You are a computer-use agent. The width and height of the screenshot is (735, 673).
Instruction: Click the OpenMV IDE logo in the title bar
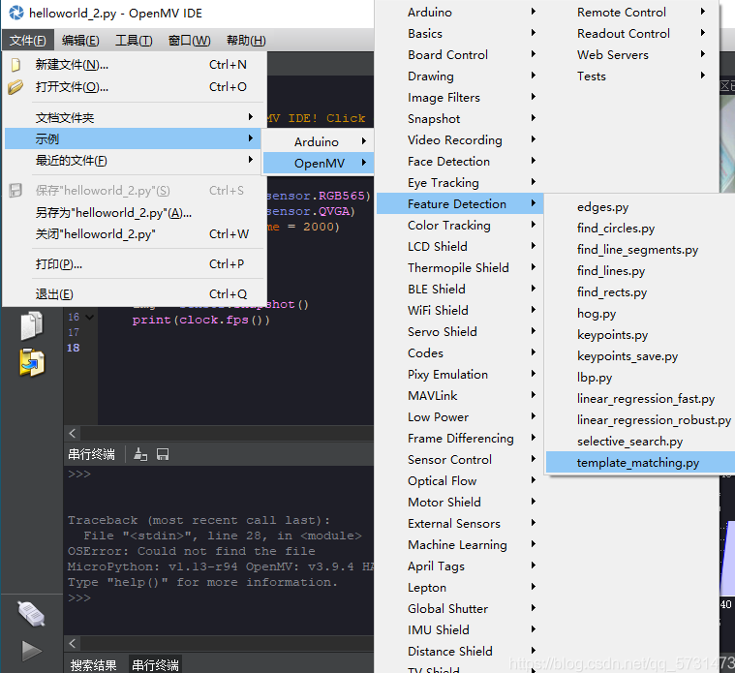pos(16,13)
